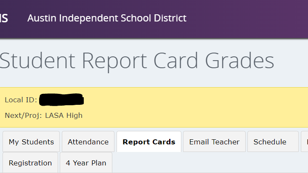Image resolution: width=308 pixels, height=173 pixels.
Task: Click the Next/Proj label
Action: tap(23, 115)
